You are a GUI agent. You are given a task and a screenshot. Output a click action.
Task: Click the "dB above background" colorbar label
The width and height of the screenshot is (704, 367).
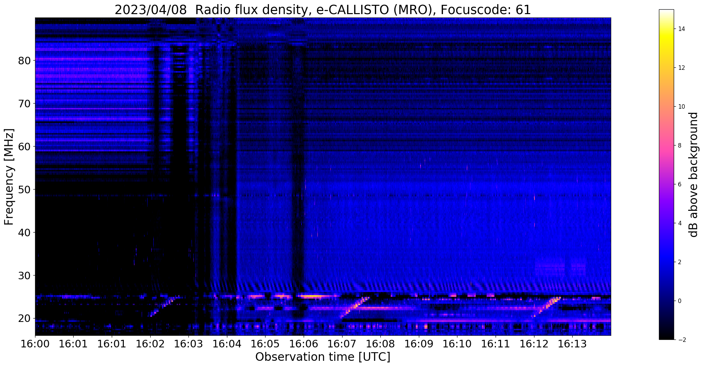[694, 175]
